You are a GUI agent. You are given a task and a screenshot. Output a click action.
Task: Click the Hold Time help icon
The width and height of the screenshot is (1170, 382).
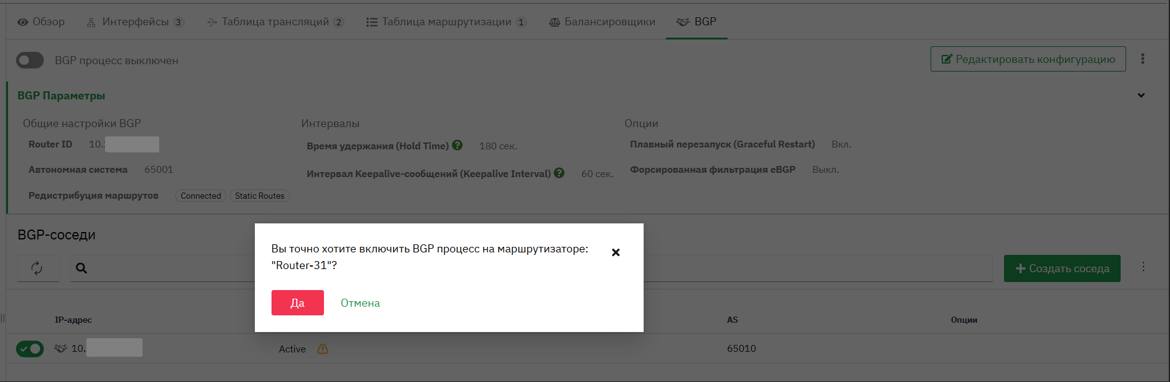(457, 145)
